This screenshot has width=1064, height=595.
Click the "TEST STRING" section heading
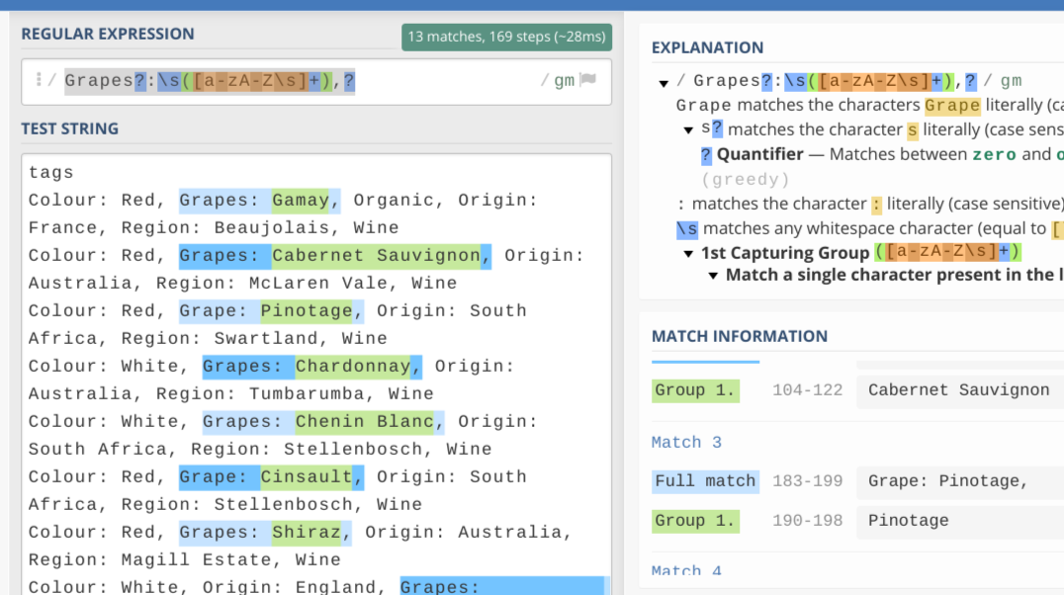[70, 128]
